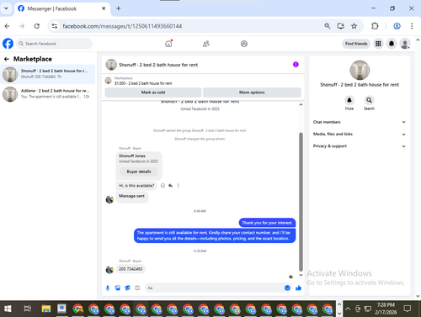
Task: Click 'Thank you for your interest.' message
Action: pos(267,223)
